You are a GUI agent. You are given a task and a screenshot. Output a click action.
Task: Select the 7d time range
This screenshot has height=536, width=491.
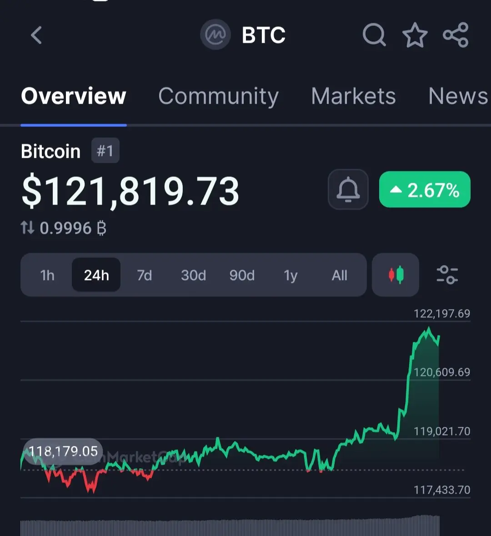point(145,275)
